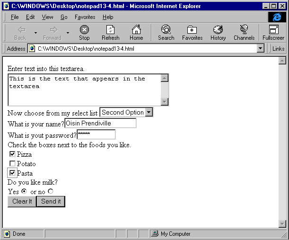Image resolution: width=289 pixels, height=240 pixels.
Task: Open the Back history dropdown arrow
Action: tap(35, 33)
